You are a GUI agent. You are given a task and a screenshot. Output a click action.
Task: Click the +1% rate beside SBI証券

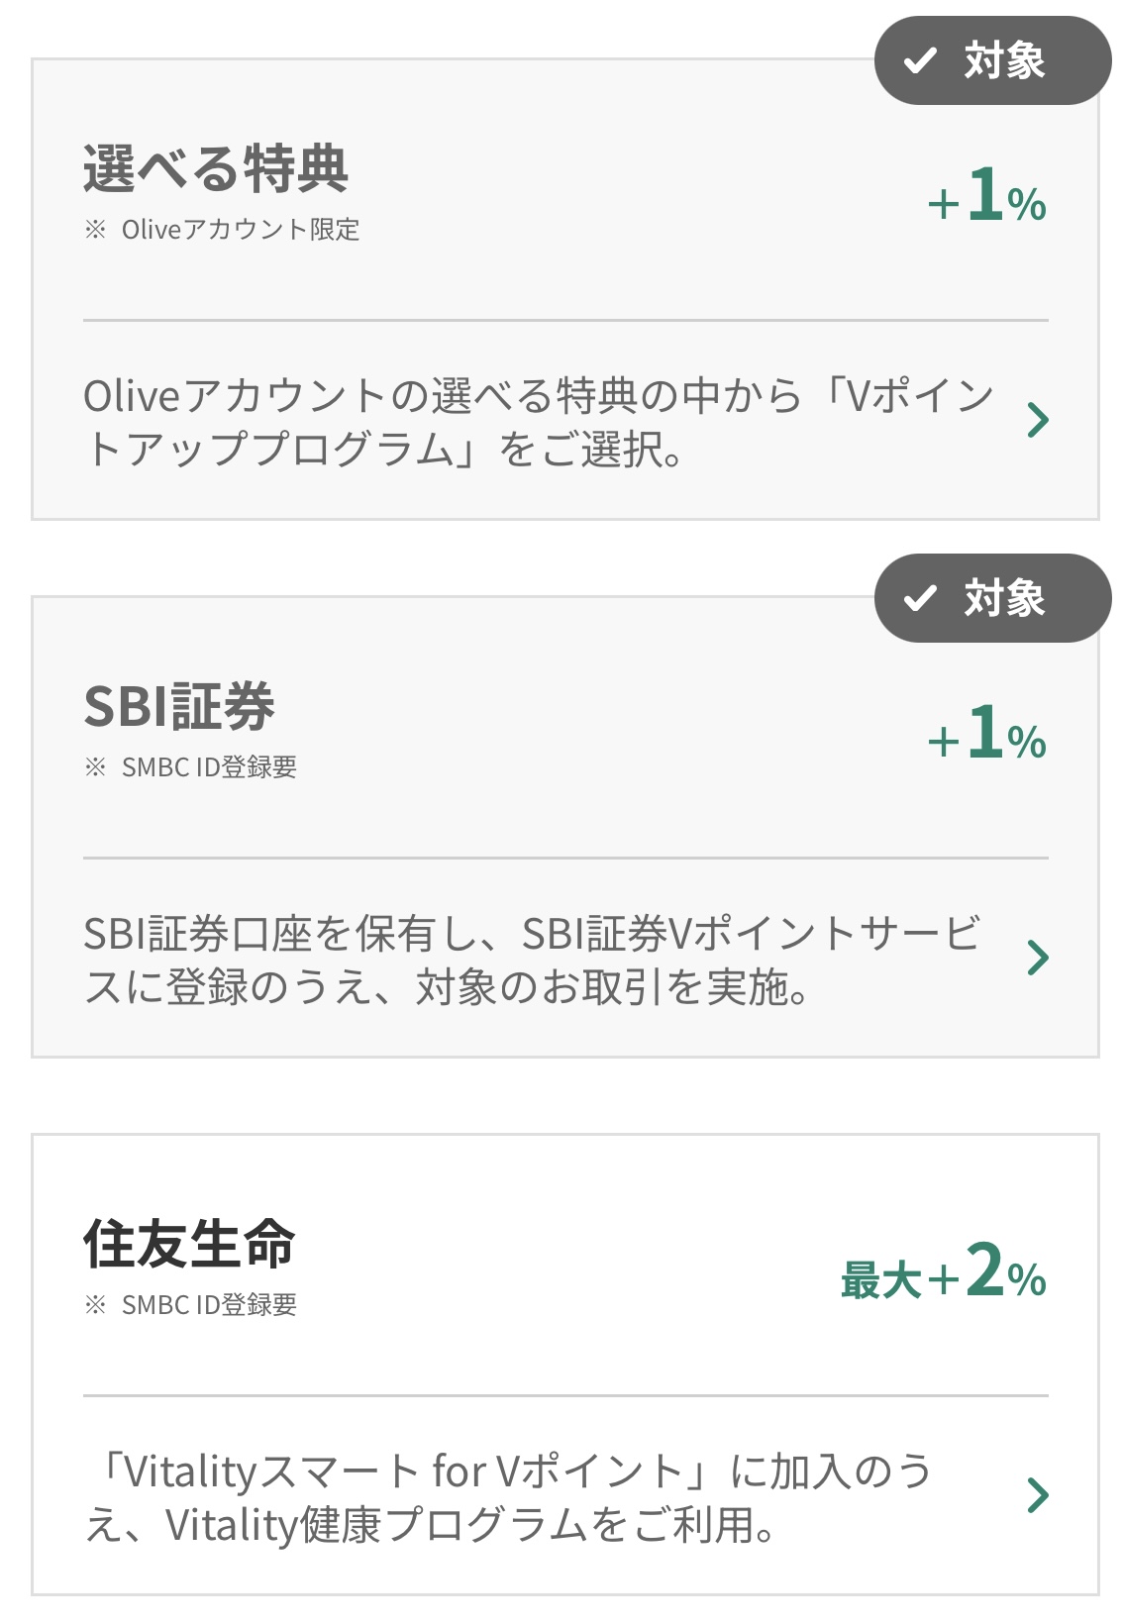(986, 734)
